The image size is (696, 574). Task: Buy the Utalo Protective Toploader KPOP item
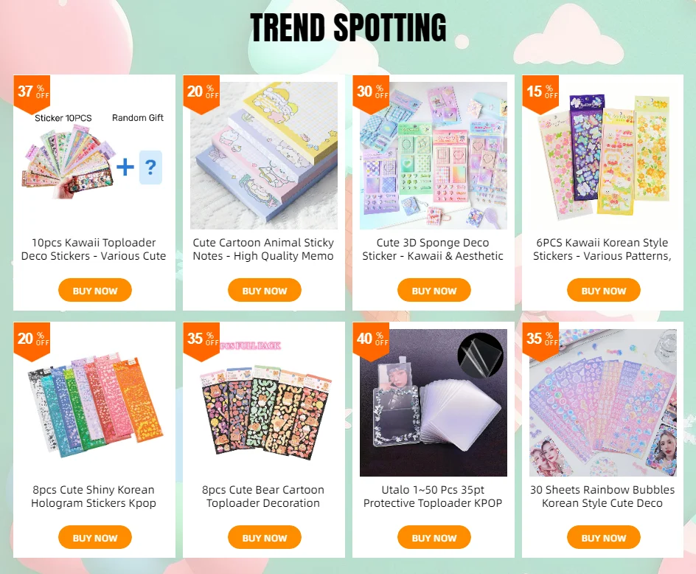click(x=434, y=538)
